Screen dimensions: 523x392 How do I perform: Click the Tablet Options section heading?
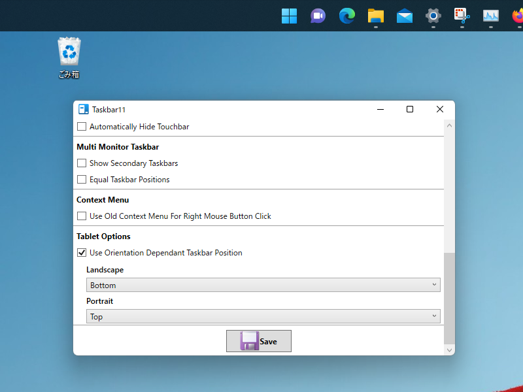(103, 237)
